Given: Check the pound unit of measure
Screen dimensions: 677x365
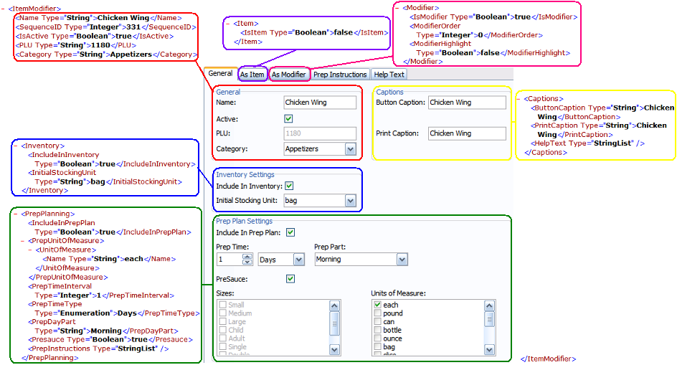Looking at the screenshot, I should (377, 313).
